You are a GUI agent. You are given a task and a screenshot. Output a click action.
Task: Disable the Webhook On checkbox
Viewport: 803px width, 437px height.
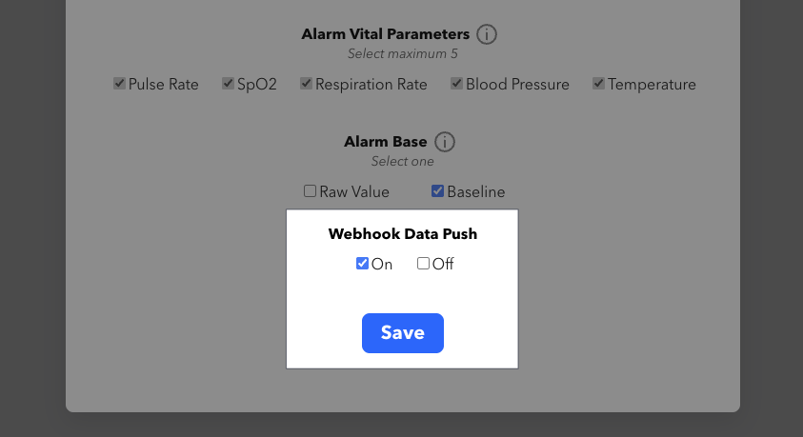point(363,264)
